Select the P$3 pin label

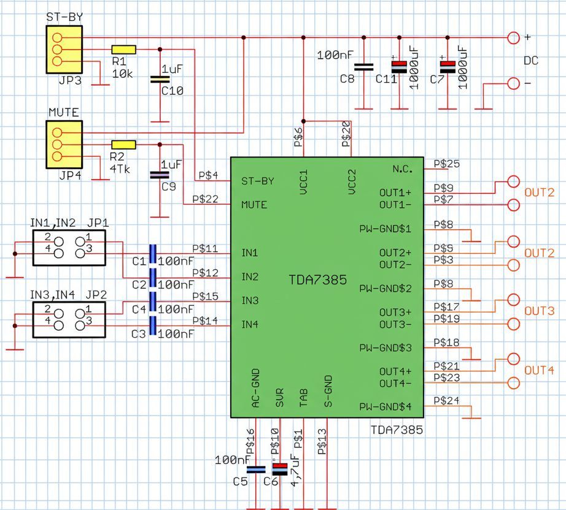pyautogui.click(x=443, y=259)
